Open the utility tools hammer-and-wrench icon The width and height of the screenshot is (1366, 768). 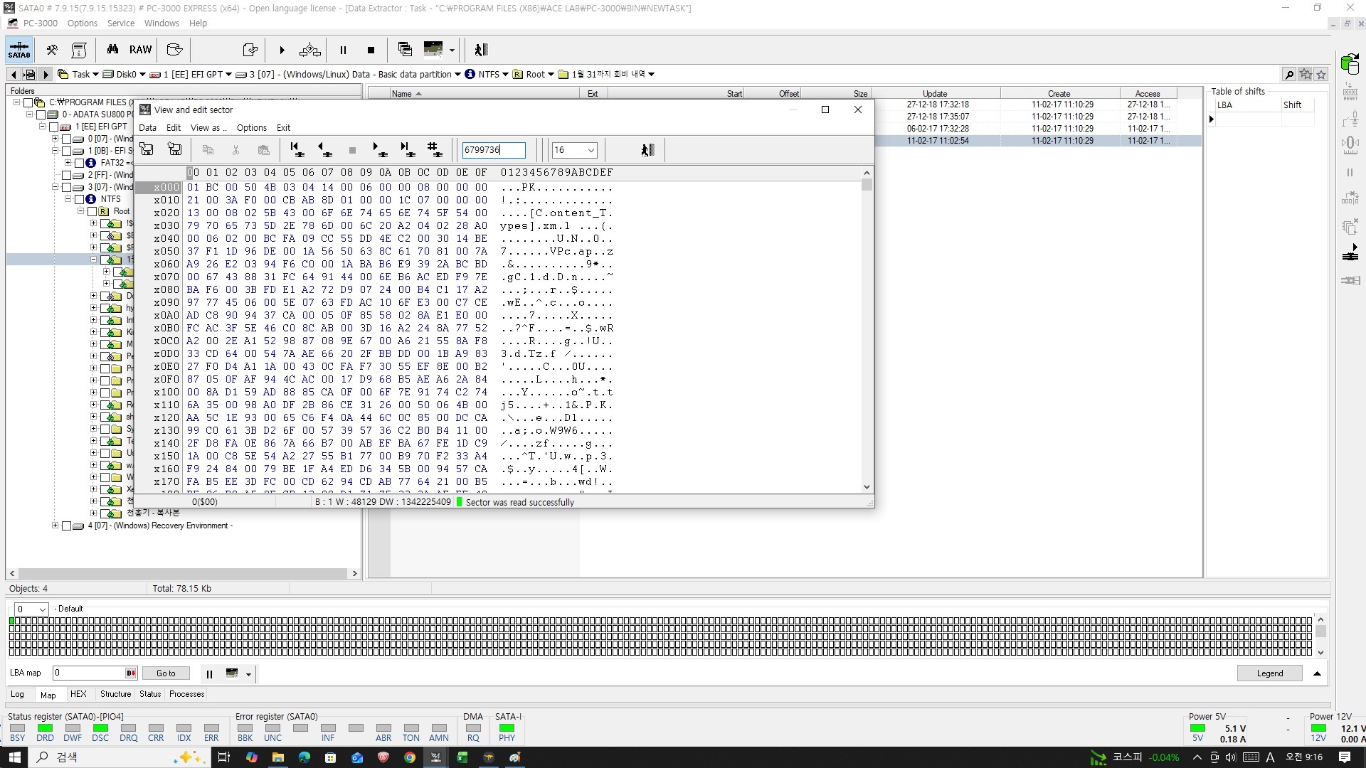tap(52, 50)
